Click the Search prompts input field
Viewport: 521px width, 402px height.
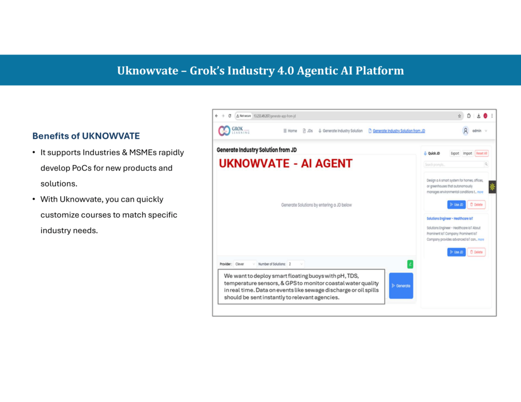pyautogui.click(x=453, y=165)
